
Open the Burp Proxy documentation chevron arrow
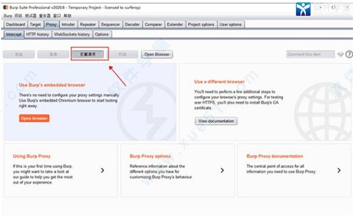click(x=339, y=170)
